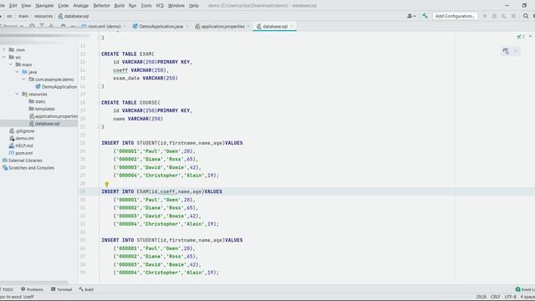The width and height of the screenshot is (535, 301).
Task: Open the Terminal tool window
Action: [x=61, y=289]
